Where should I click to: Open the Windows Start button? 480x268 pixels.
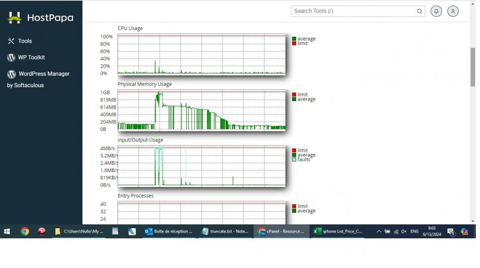(x=7, y=232)
